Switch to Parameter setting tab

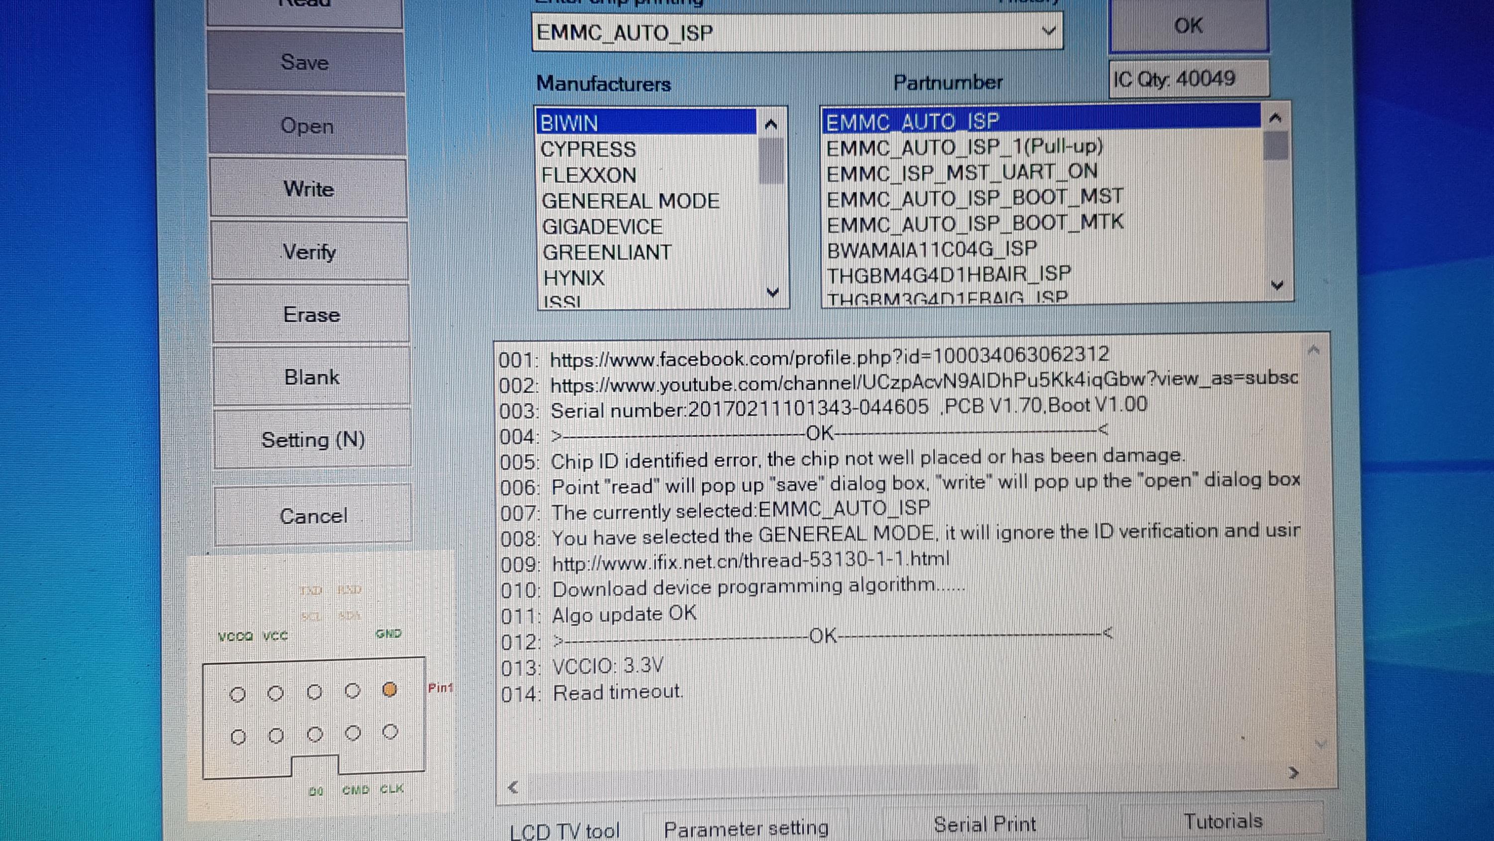pos(746,828)
